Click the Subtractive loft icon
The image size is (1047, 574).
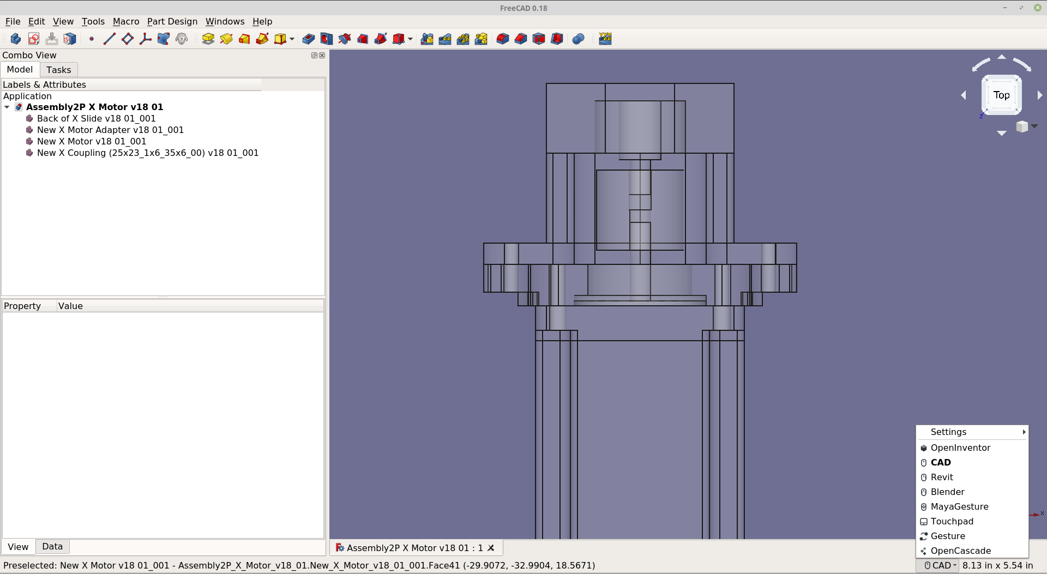click(363, 39)
